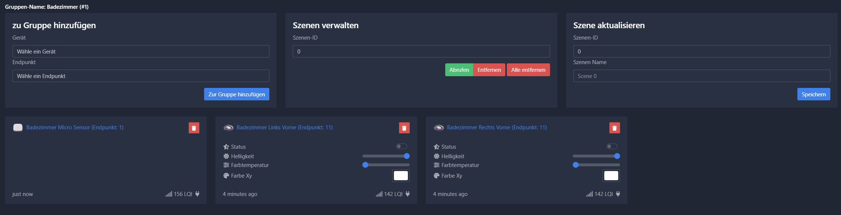This screenshot has width=841, height=215.
Task: Delete Badezimmer Micro Sensor from group
Action: point(194,128)
